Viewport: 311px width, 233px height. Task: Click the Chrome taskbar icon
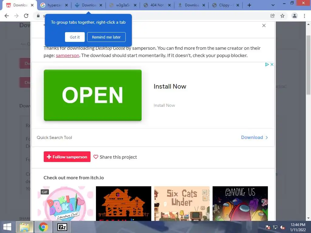[x=43, y=227]
